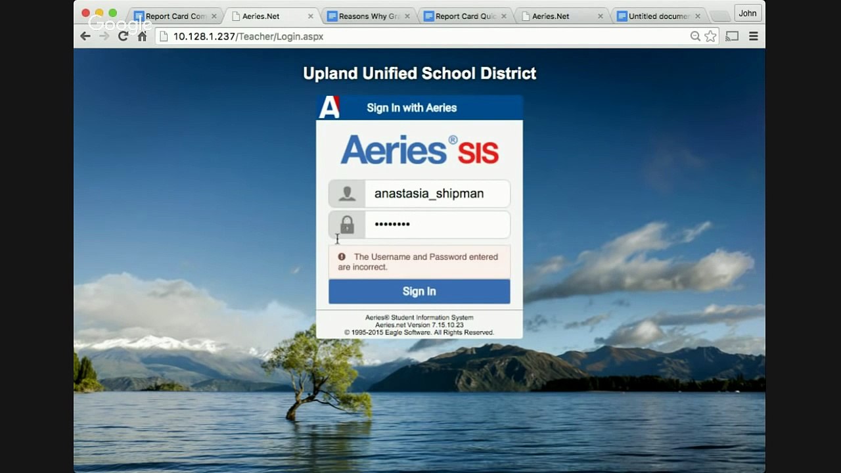Click the blue Sign In button
This screenshot has width=841, height=473.
(x=419, y=292)
